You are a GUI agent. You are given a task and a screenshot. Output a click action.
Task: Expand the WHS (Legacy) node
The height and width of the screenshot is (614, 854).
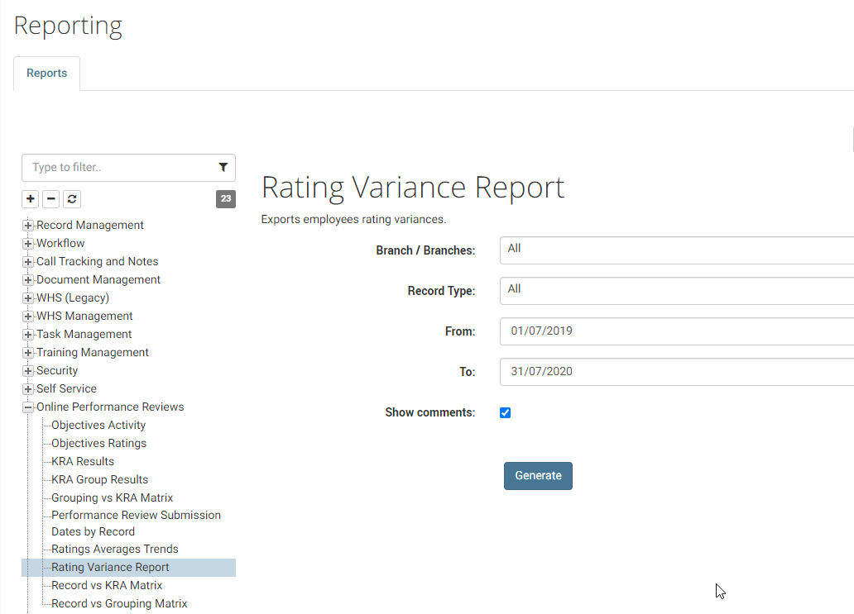pos(28,298)
